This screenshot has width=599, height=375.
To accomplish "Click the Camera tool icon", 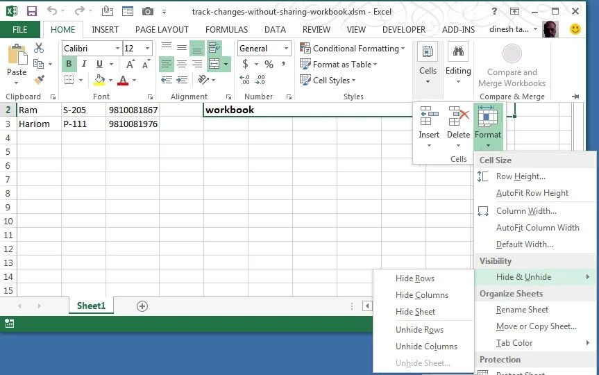I will point(147,12).
